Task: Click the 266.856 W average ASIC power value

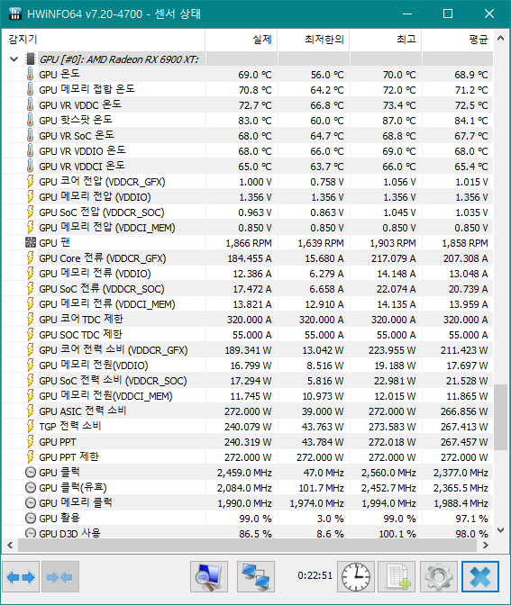Action: 464,411
